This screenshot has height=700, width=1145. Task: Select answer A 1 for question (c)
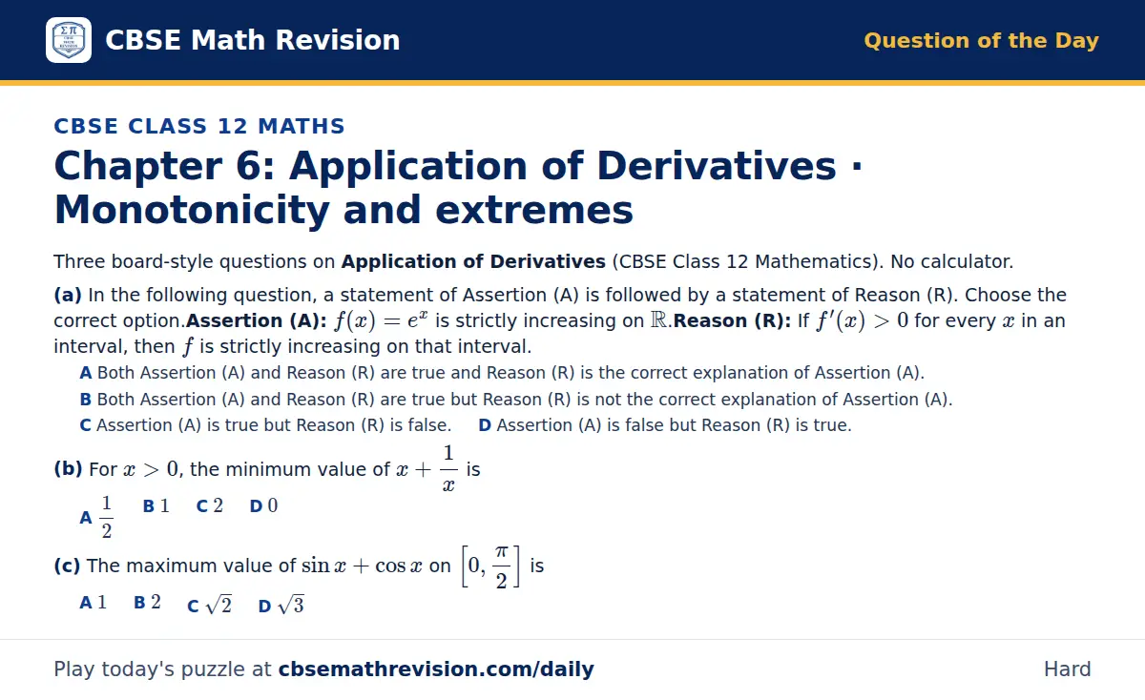pyautogui.click(x=94, y=603)
